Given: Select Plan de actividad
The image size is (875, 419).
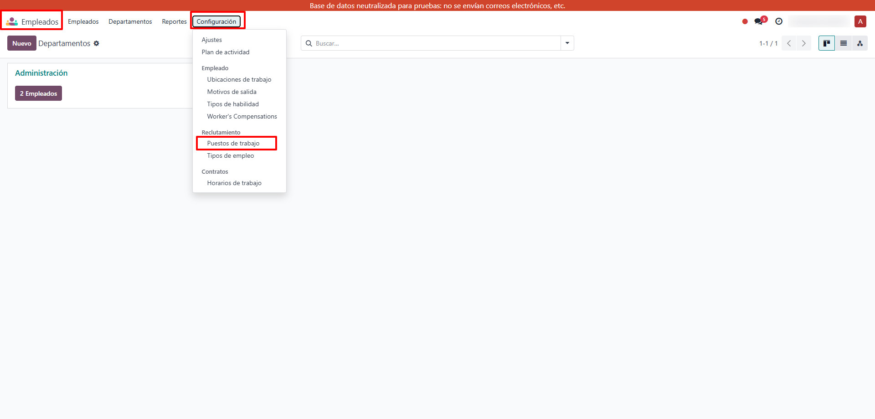Looking at the screenshot, I should point(226,52).
